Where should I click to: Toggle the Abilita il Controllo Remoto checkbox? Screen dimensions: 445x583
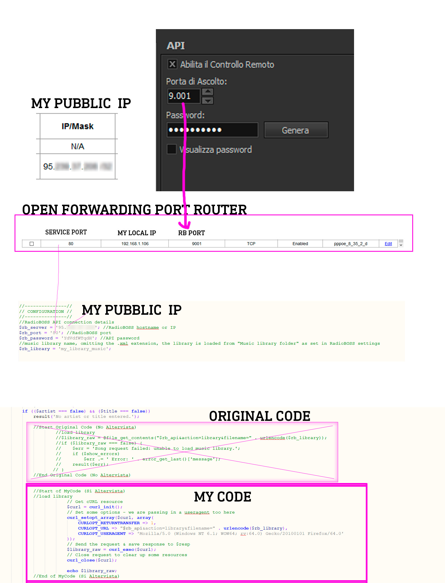tap(172, 64)
